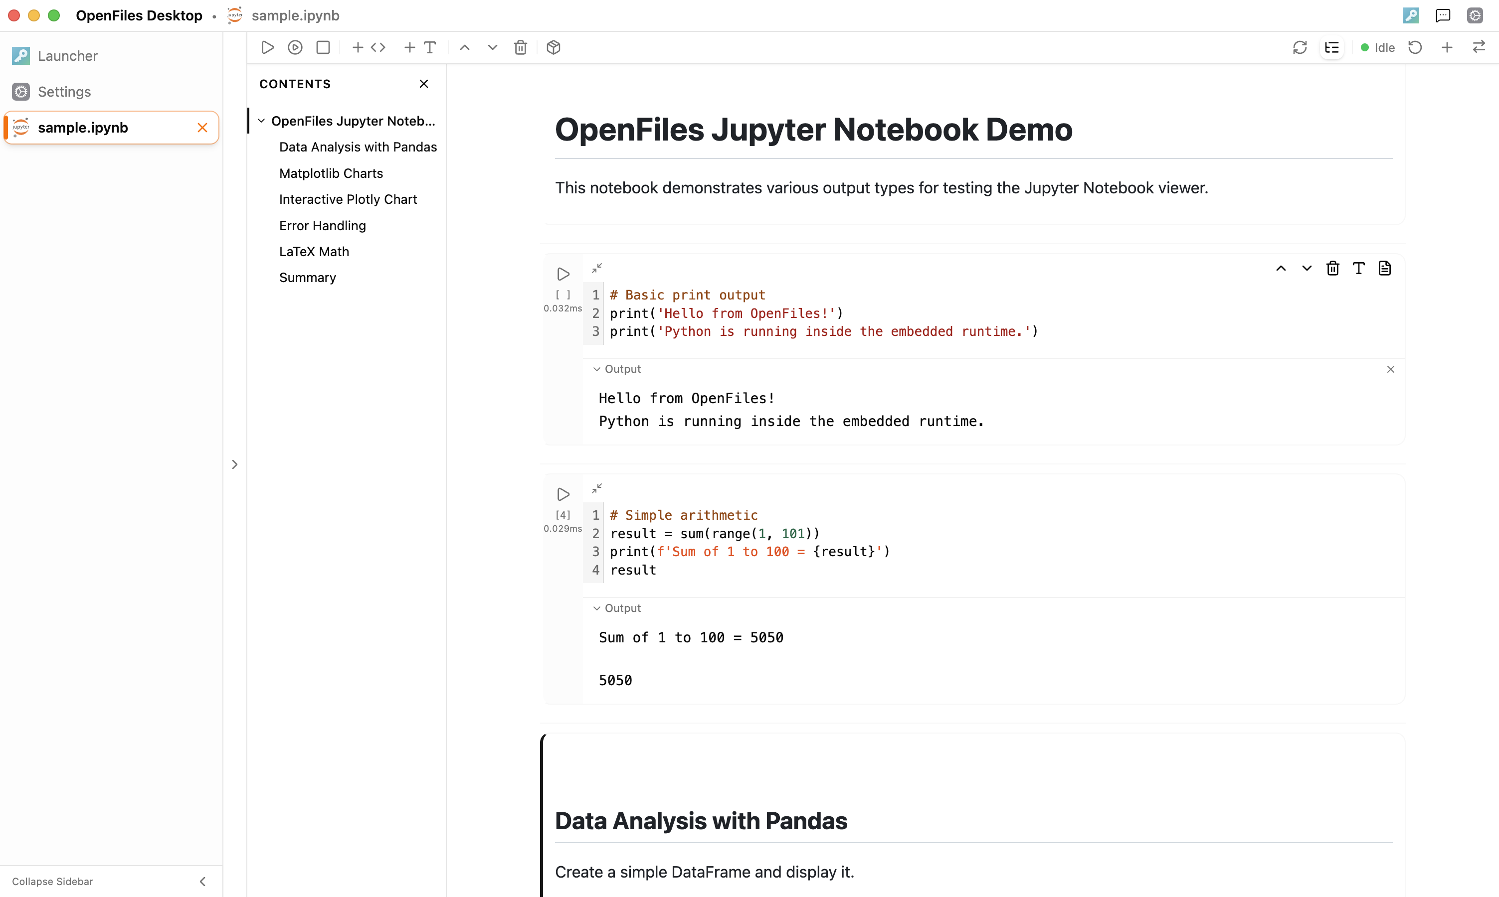The image size is (1499, 897).
Task: Open Settings in the sidebar
Action: (111, 91)
